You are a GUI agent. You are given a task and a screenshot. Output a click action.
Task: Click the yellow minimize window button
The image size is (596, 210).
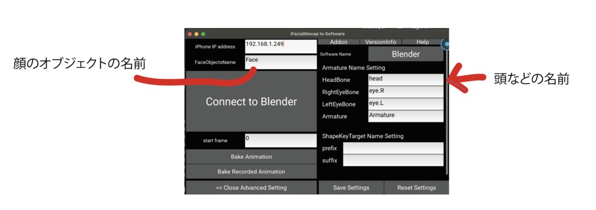(196, 34)
